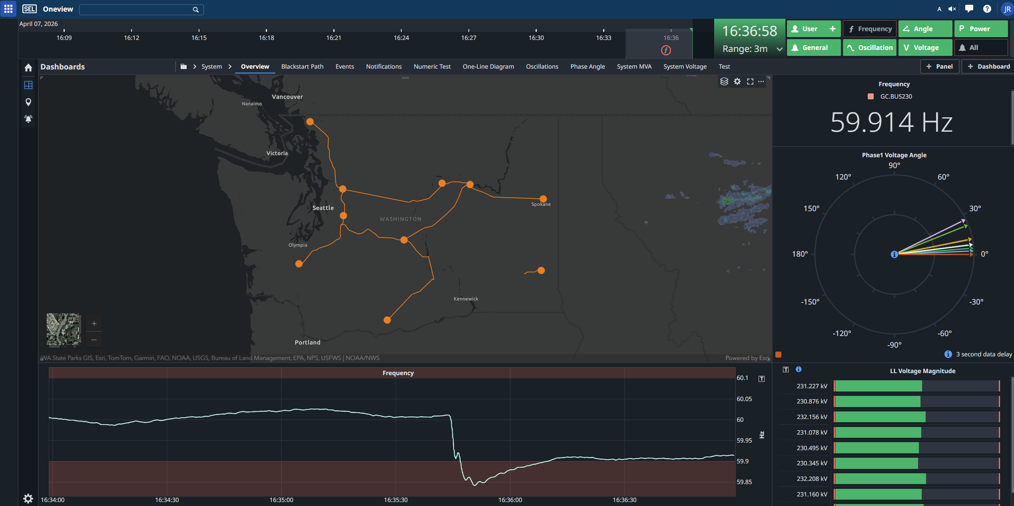Image resolution: width=1014 pixels, height=506 pixels.
Task: Click the 232.208 kV value
Action: [x=812, y=478]
